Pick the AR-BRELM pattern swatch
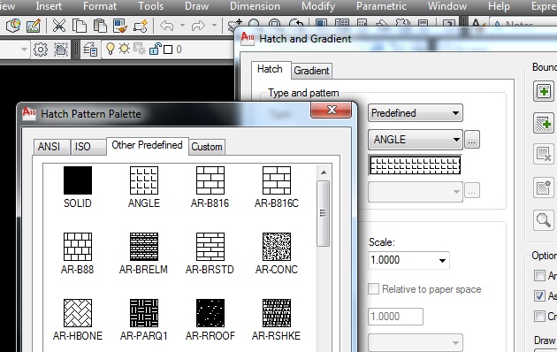 144,247
